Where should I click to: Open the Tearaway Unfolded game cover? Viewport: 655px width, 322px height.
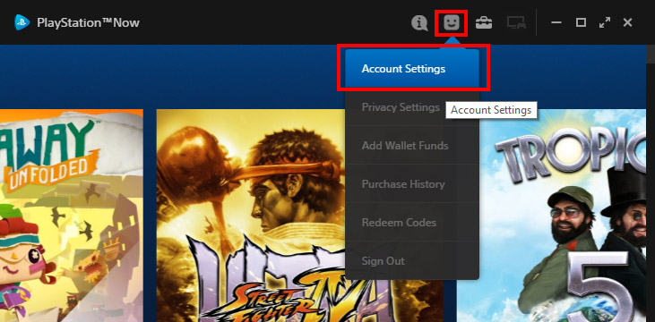tap(72, 216)
